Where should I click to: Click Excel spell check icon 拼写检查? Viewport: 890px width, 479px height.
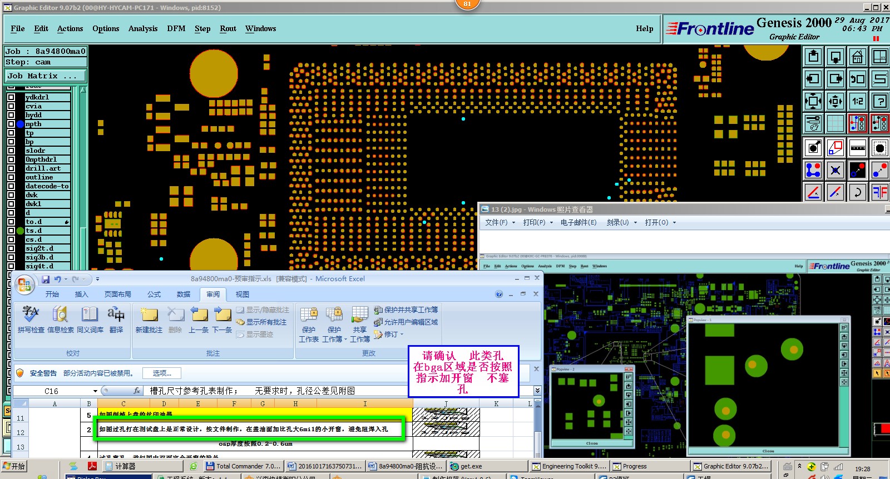(31, 320)
